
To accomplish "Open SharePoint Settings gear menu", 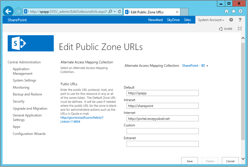I will [231, 20].
